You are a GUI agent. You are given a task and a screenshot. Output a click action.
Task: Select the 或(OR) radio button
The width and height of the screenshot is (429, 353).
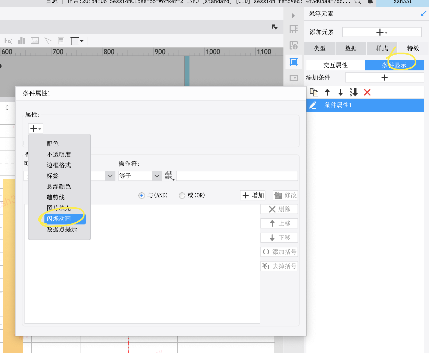pyautogui.click(x=182, y=196)
